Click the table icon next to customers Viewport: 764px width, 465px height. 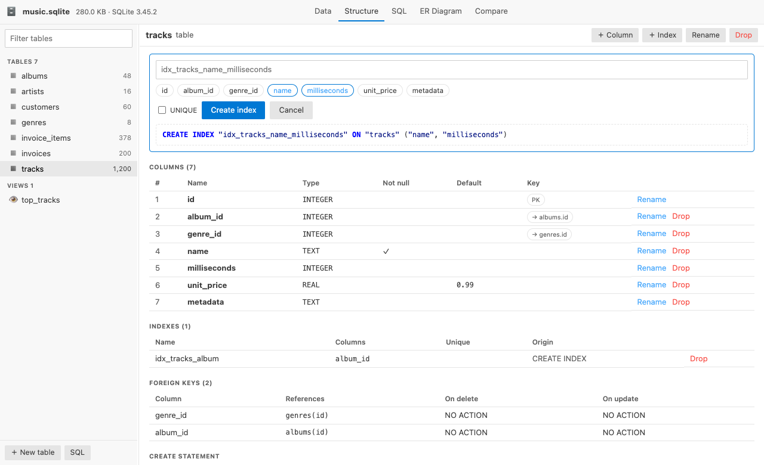coord(13,107)
